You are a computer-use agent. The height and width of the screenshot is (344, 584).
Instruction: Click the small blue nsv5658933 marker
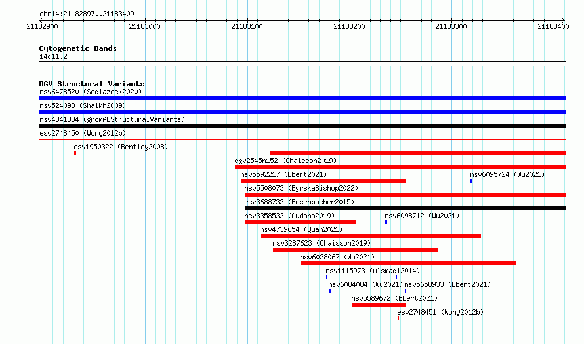tap(406, 291)
